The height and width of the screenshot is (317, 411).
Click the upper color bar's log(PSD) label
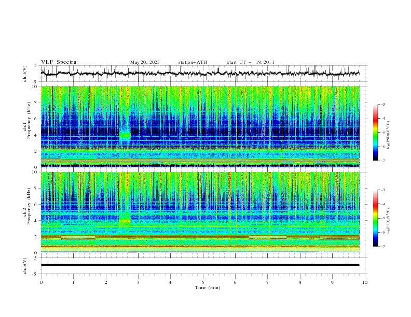tap(388, 135)
